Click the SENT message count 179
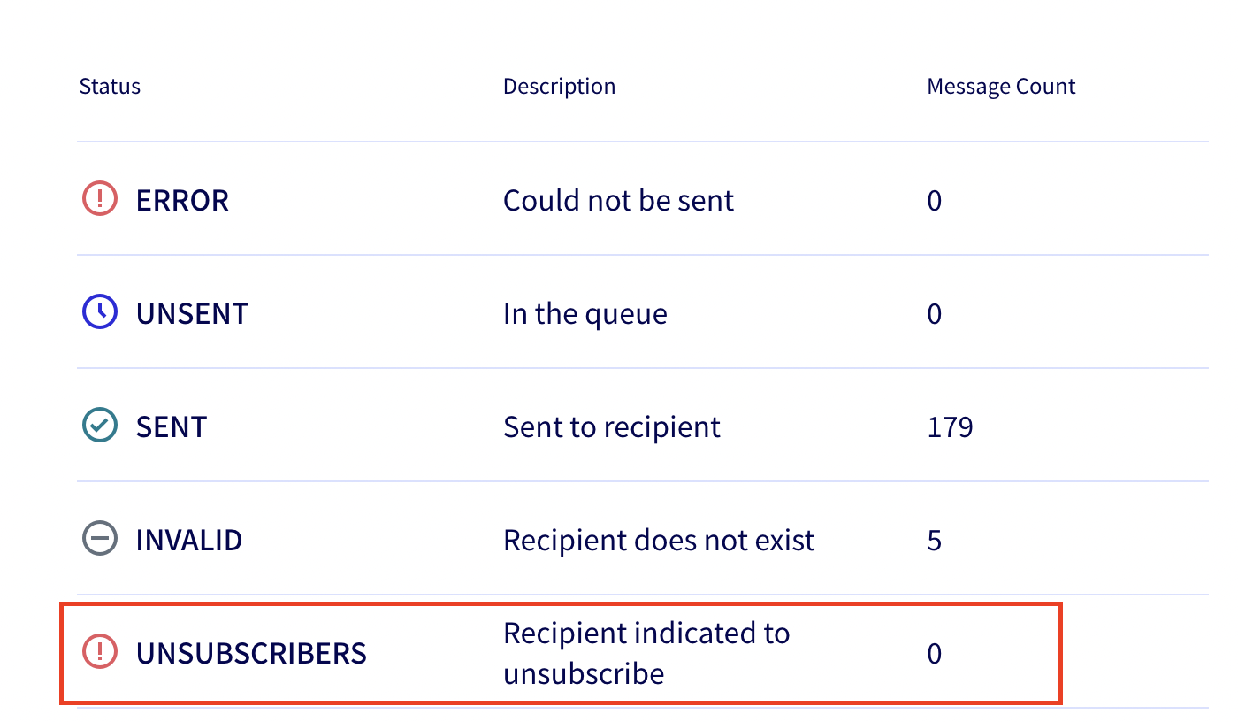 (x=950, y=426)
